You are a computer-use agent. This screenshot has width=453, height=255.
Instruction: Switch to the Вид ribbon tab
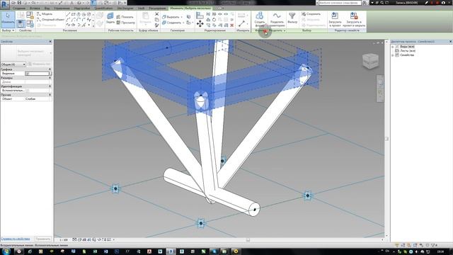coord(47,8)
